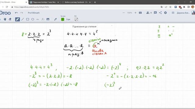Image resolution: width=195 pixels, height=109 pixels.
Task: Redo the undone board action
Action: pos(22,13)
